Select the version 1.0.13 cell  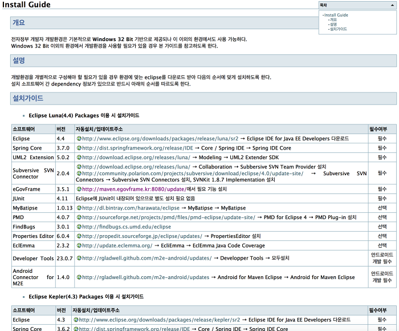[x=65, y=208]
